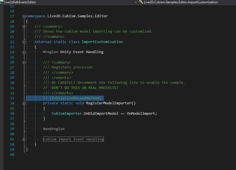The width and height of the screenshot is (236, 170).
Task: Click OnModelImport on line 36
Action: point(141,114)
